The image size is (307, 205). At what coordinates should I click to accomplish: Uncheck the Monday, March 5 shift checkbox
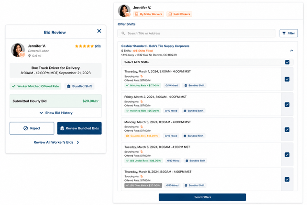287,130
